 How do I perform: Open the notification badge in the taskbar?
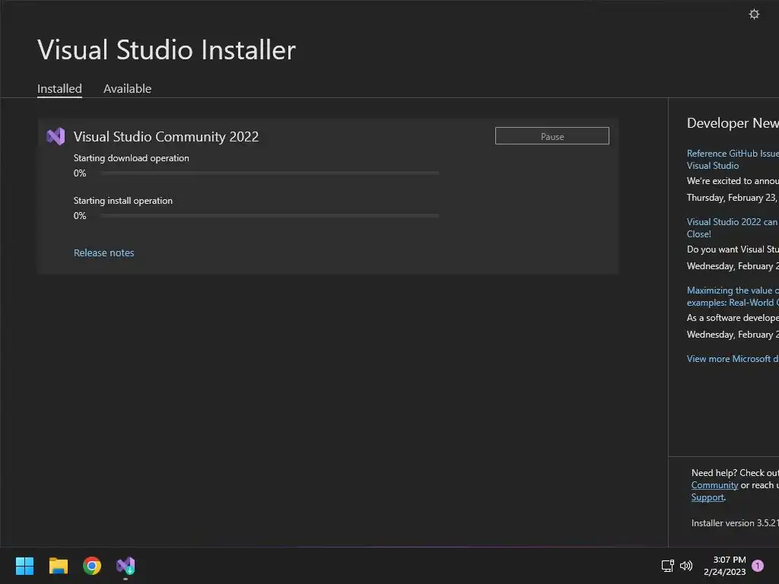[758, 566]
